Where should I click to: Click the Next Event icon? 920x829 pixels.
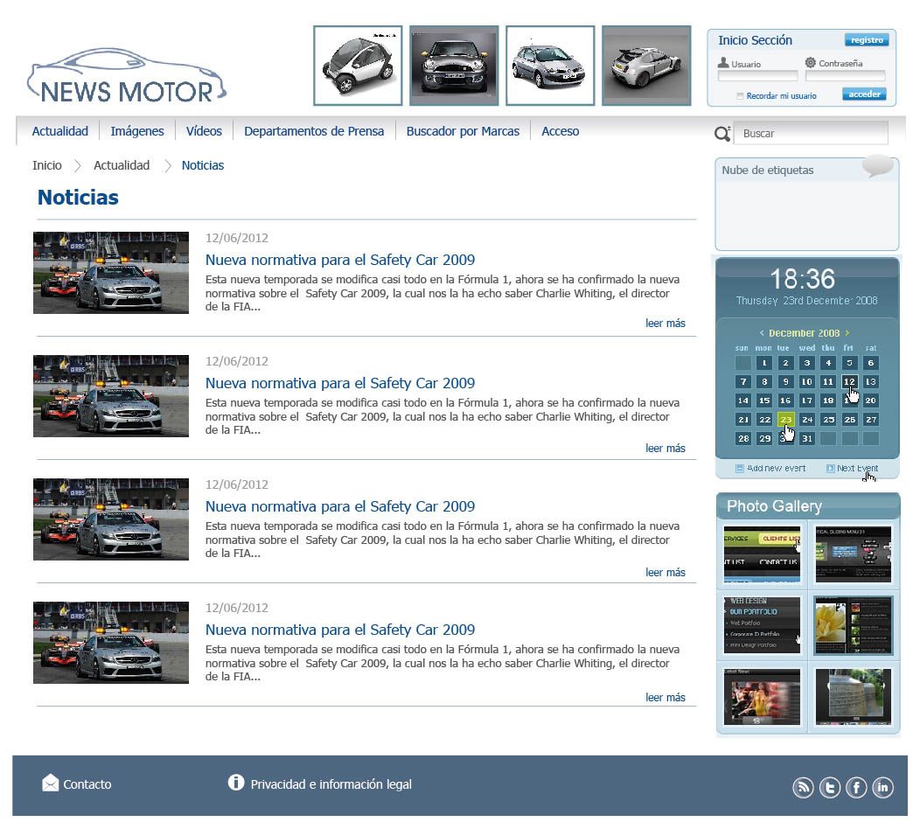coord(830,468)
